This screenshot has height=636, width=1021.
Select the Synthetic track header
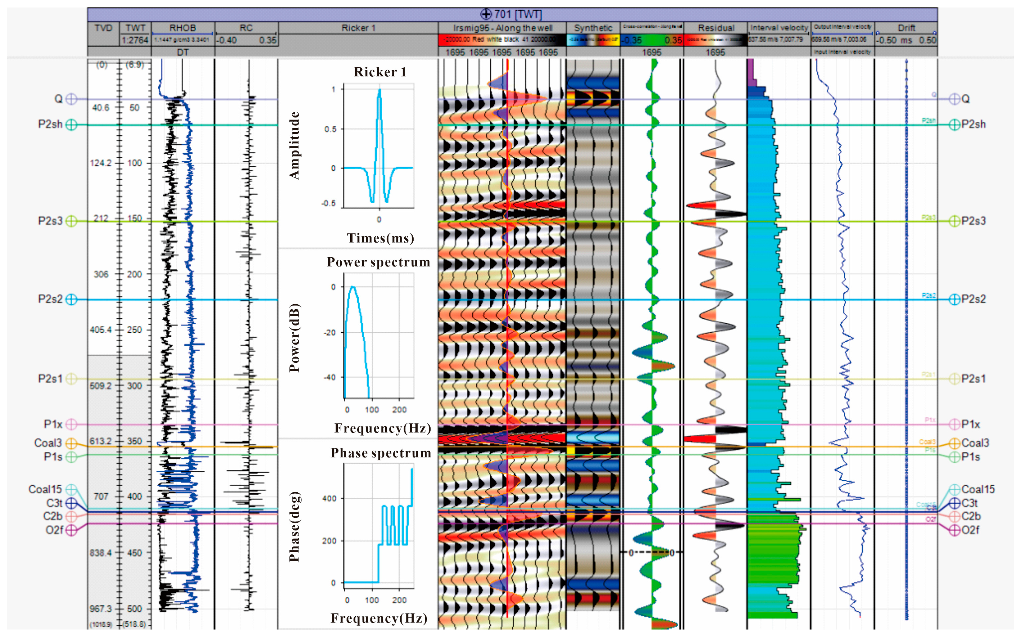pyautogui.click(x=593, y=28)
